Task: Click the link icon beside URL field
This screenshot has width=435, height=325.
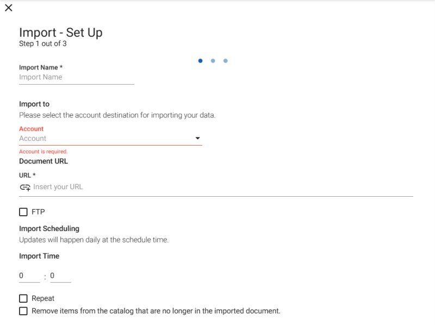Action: [25, 187]
